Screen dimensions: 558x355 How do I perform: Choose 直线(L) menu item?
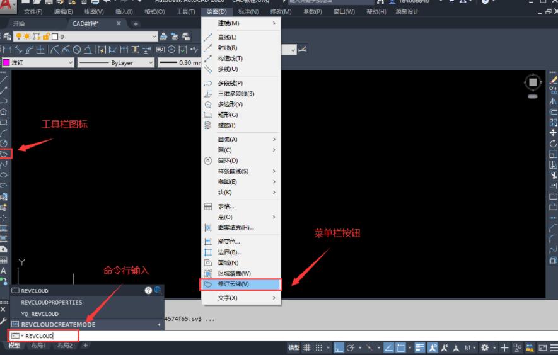[241, 37]
